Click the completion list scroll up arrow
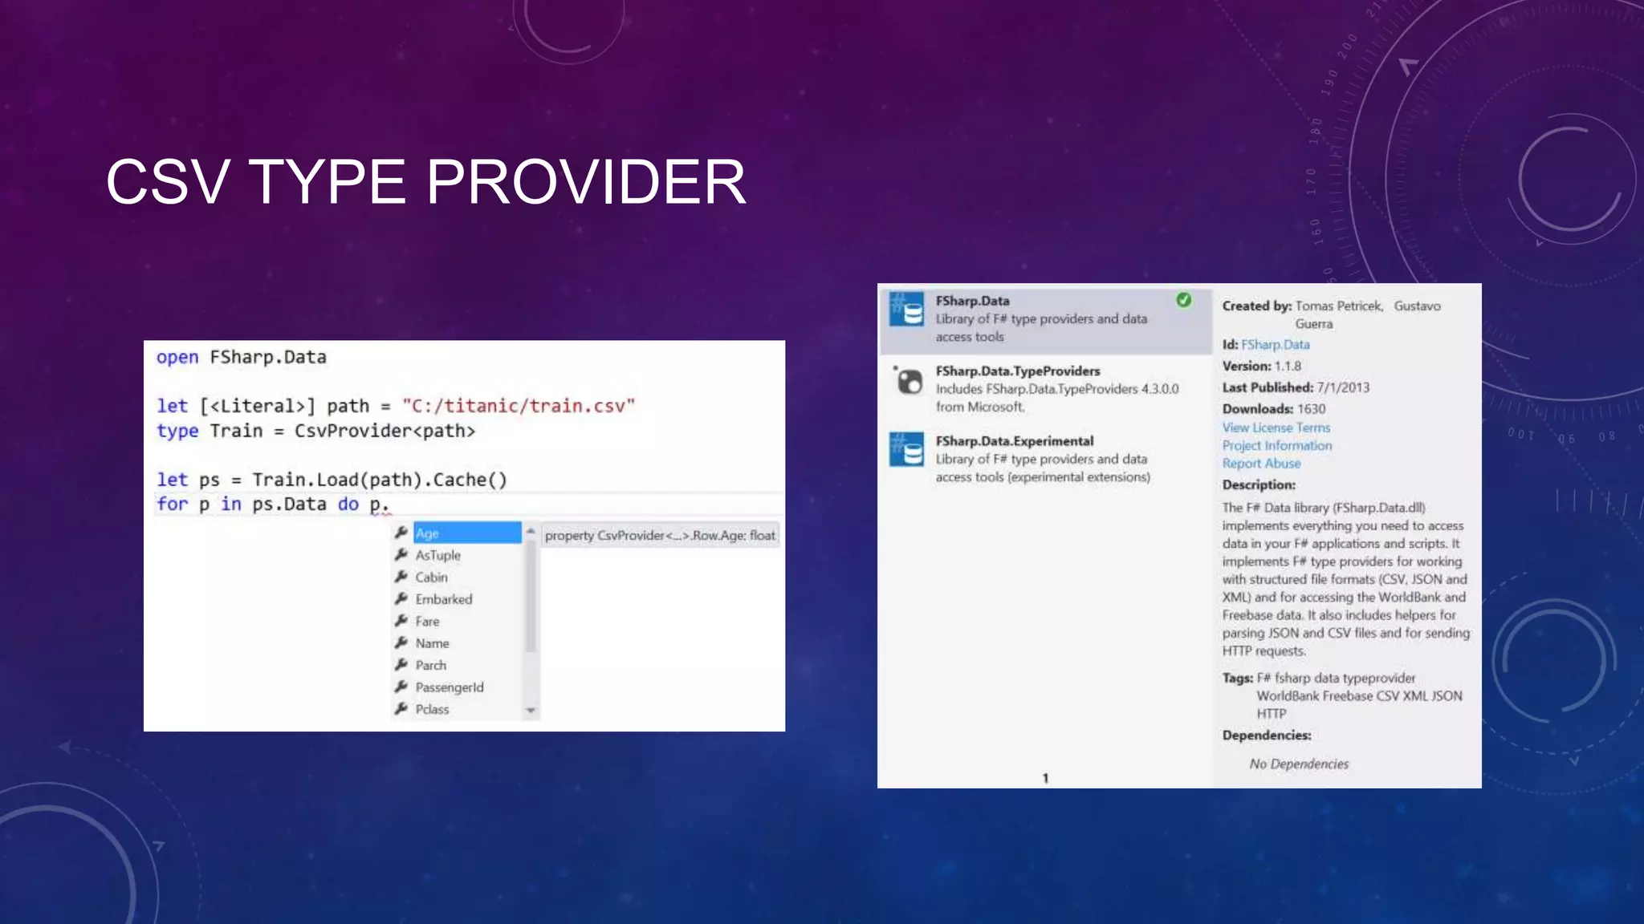This screenshot has height=924, width=1644. tap(531, 531)
